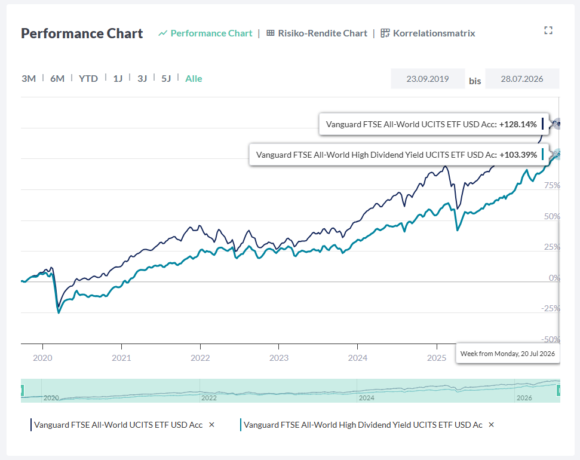Click the Performance Chart heading
Screen dimensions: 580x460
click(82, 33)
